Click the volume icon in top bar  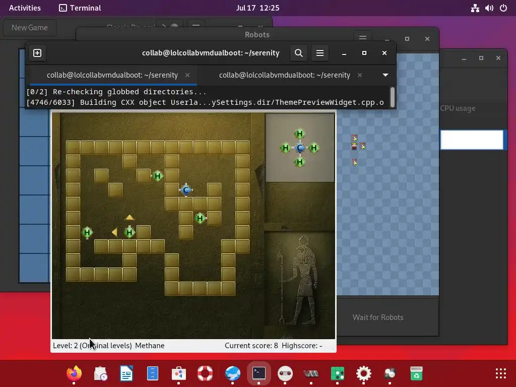pyautogui.click(x=489, y=8)
